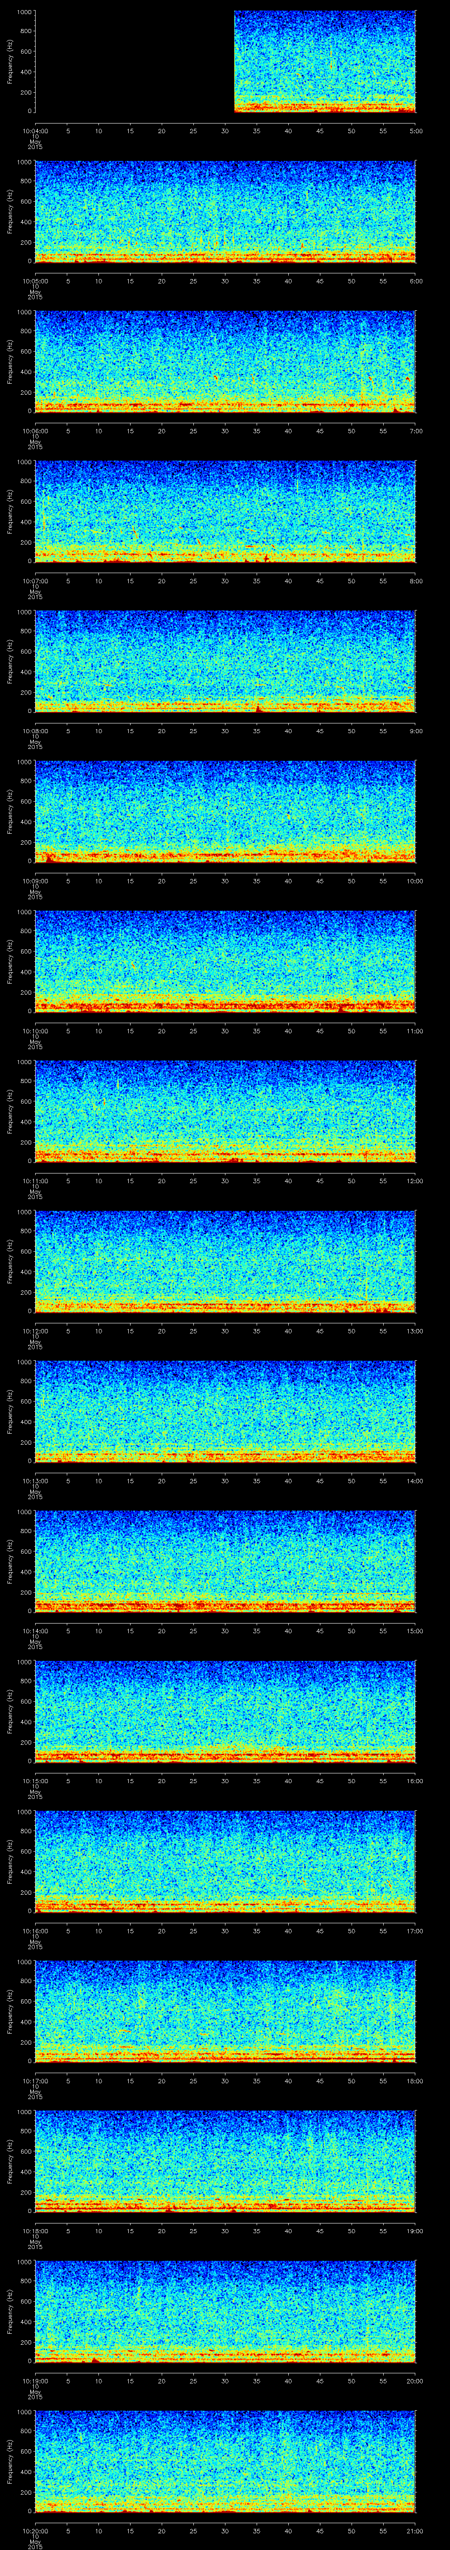Click the 10:14:00 start time label
This screenshot has height=2550, width=450.
point(35,1631)
